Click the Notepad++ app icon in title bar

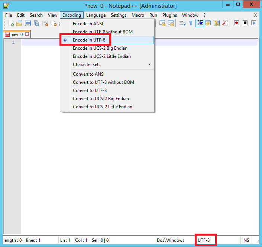point(6,6)
